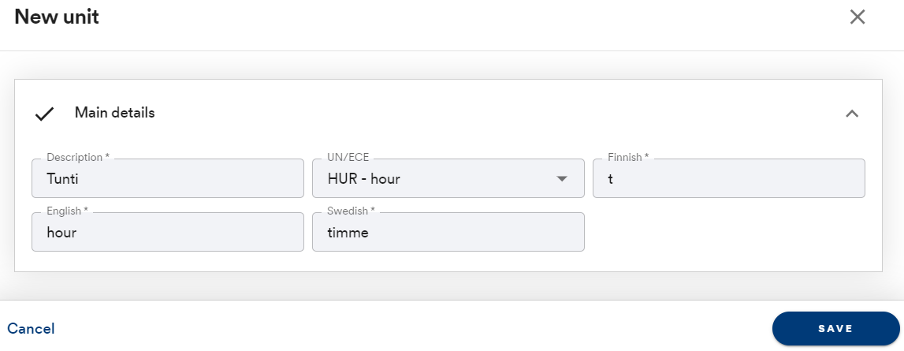Focus the English field containing hour
This screenshot has height=351, width=904.
(x=168, y=232)
